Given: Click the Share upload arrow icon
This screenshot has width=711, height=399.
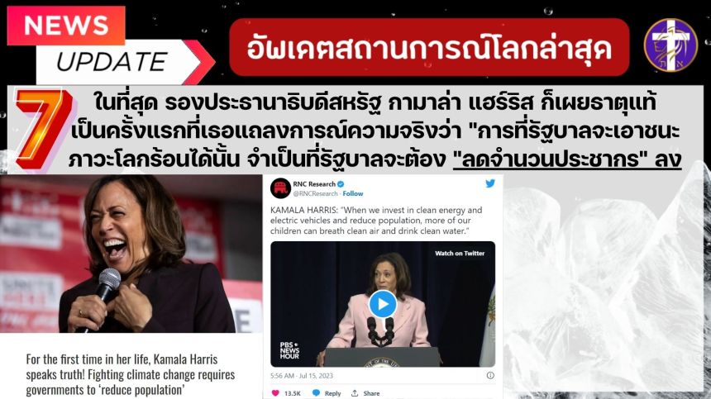Looking at the screenshot, I should [355, 392].
